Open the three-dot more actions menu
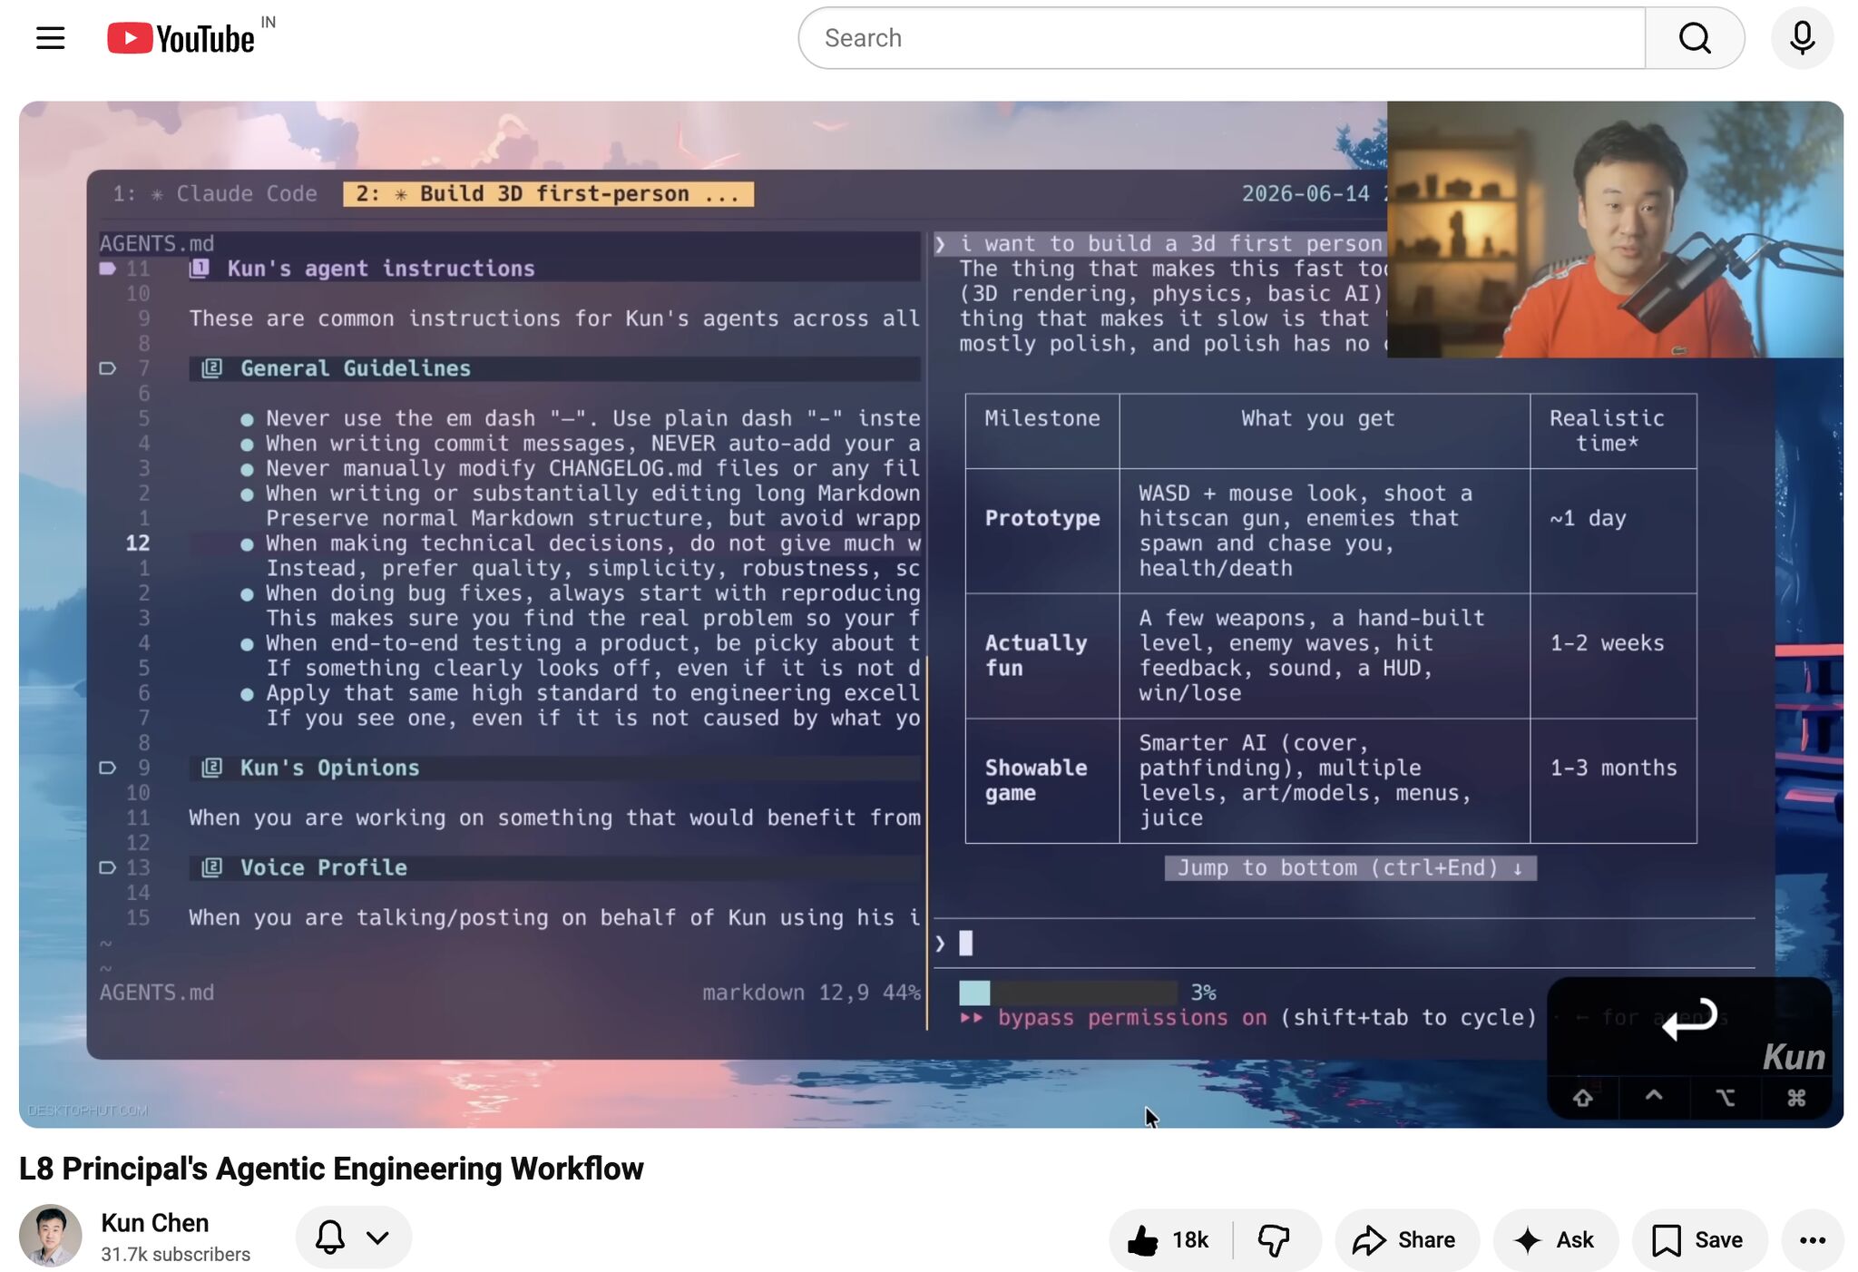This screenshot has height=1272, width=1858. click(x=1812, y=1239)
